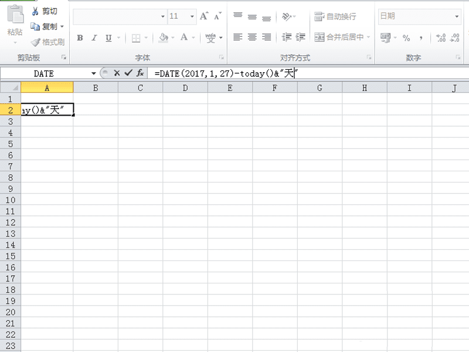
Task: Apply top vertical alignment
Action: coord(238,16)
